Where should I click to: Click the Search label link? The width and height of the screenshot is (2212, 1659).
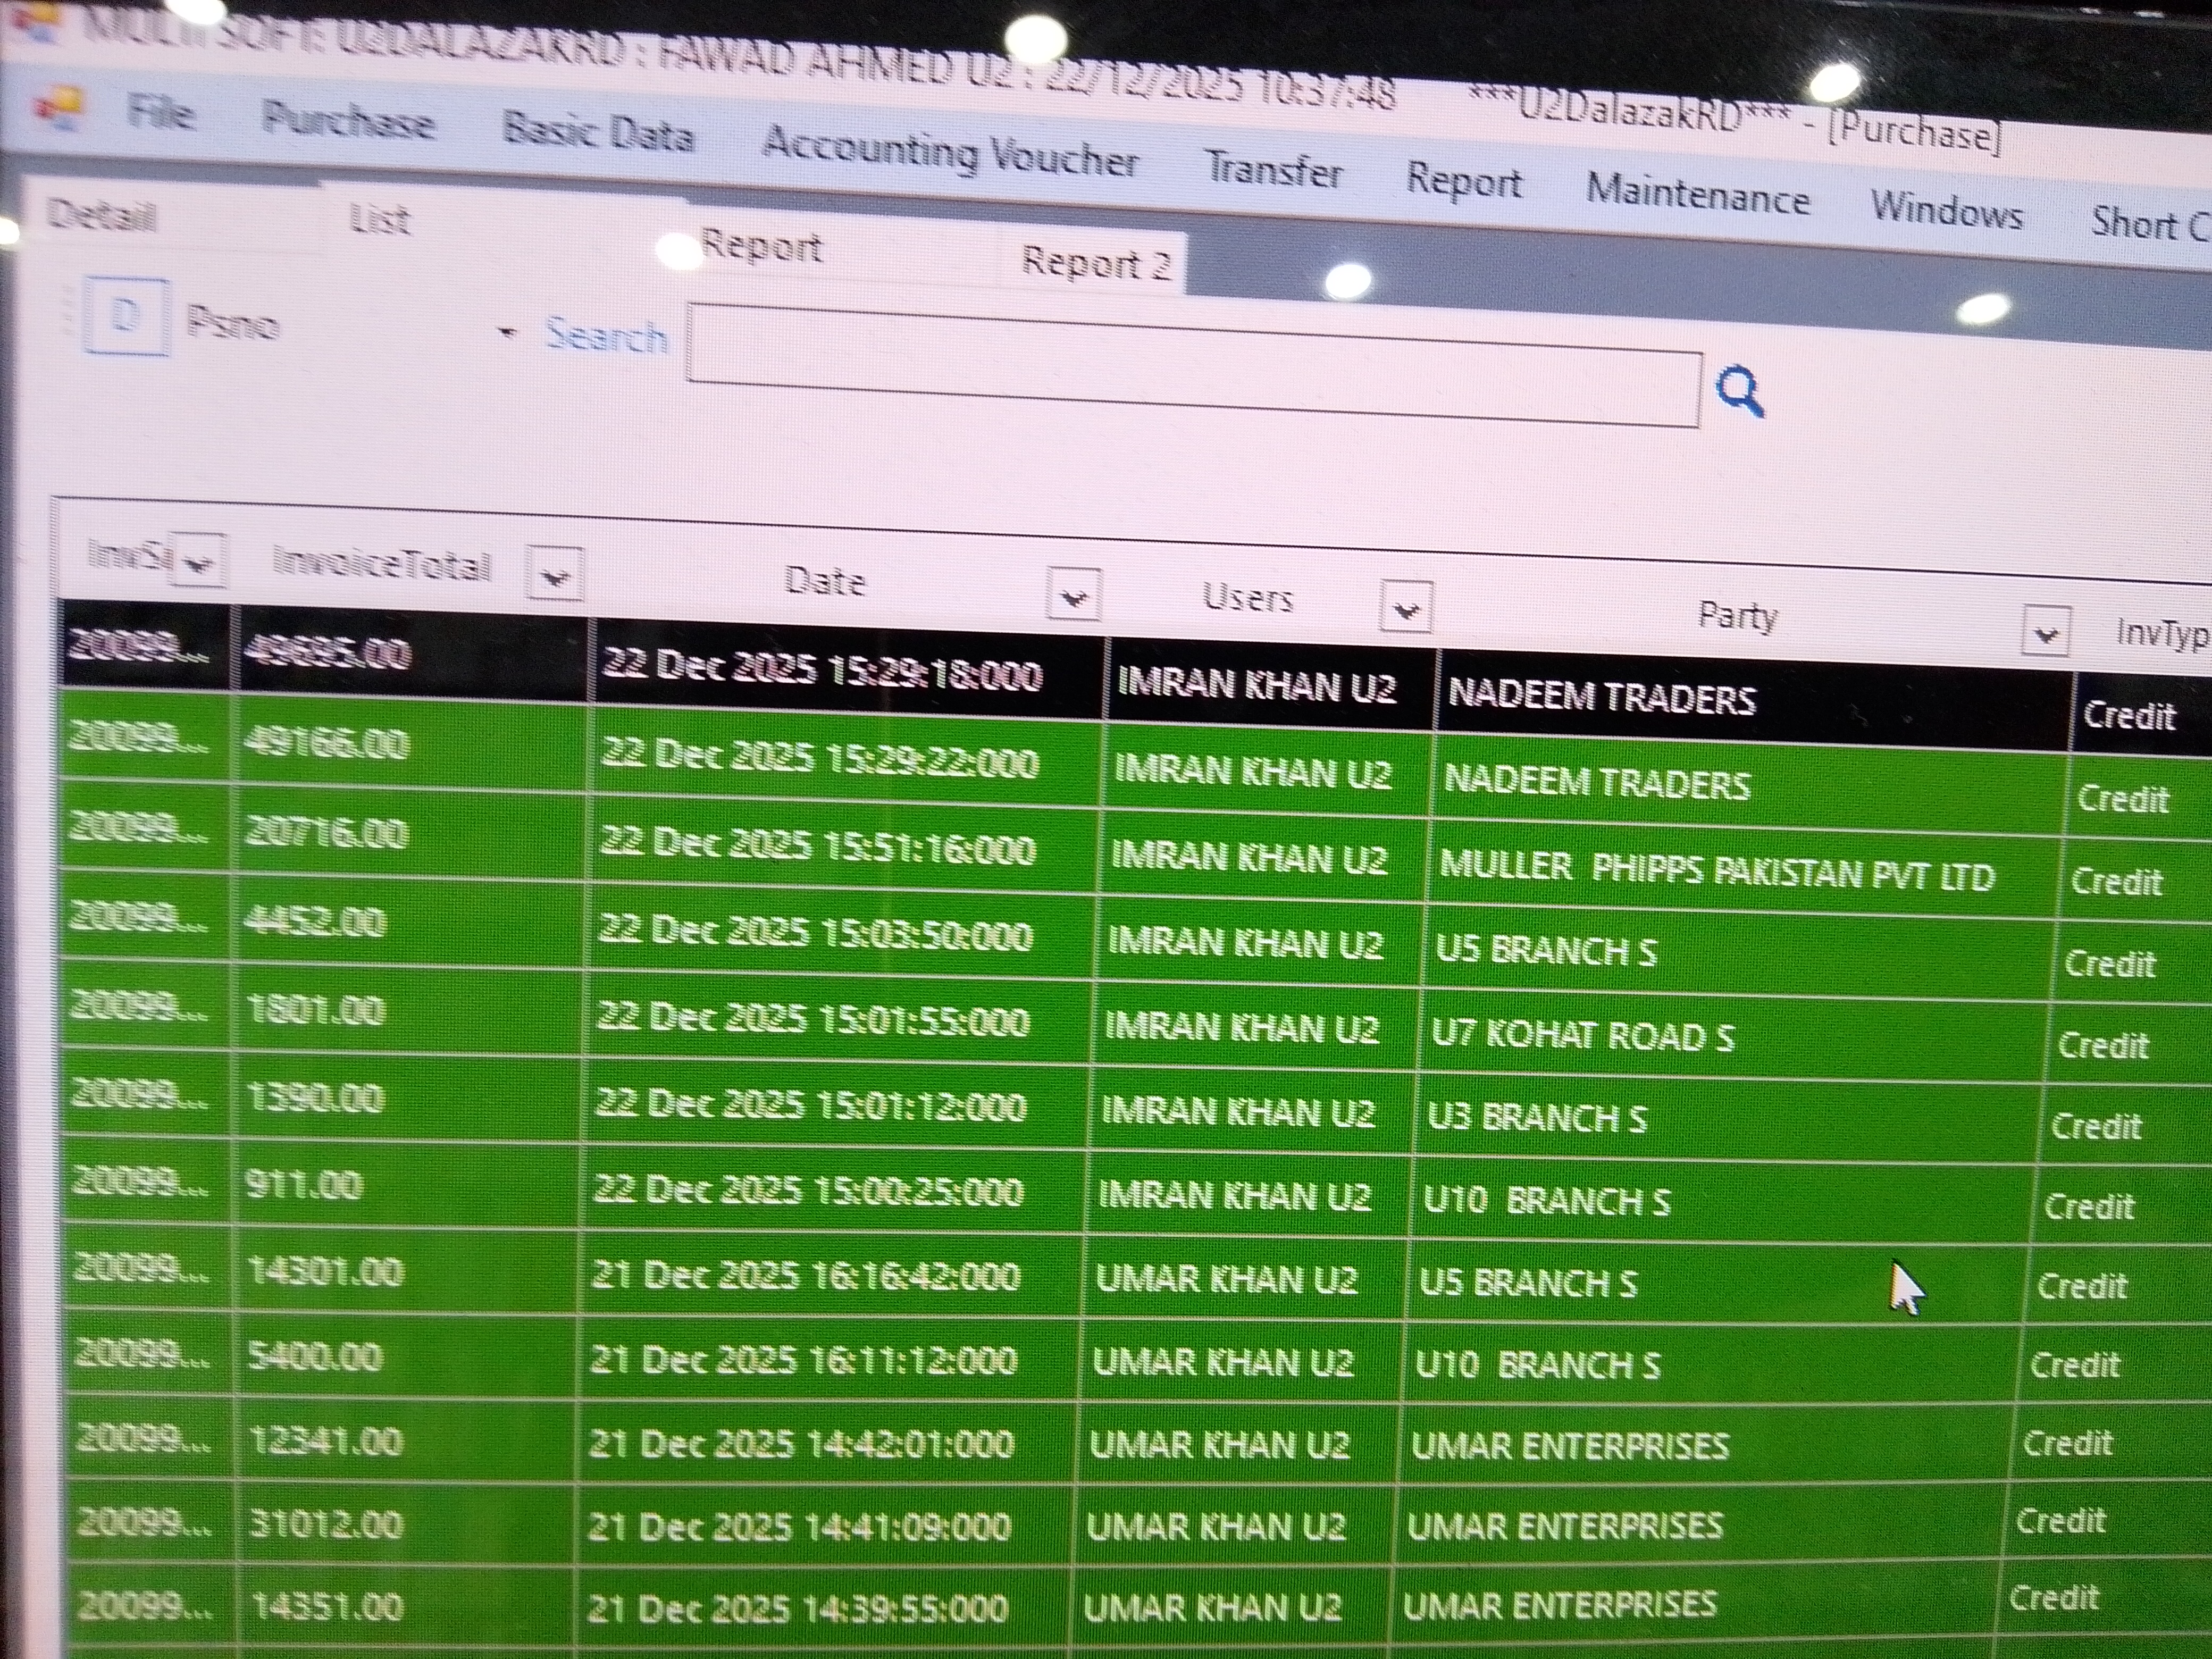[606, 336]
